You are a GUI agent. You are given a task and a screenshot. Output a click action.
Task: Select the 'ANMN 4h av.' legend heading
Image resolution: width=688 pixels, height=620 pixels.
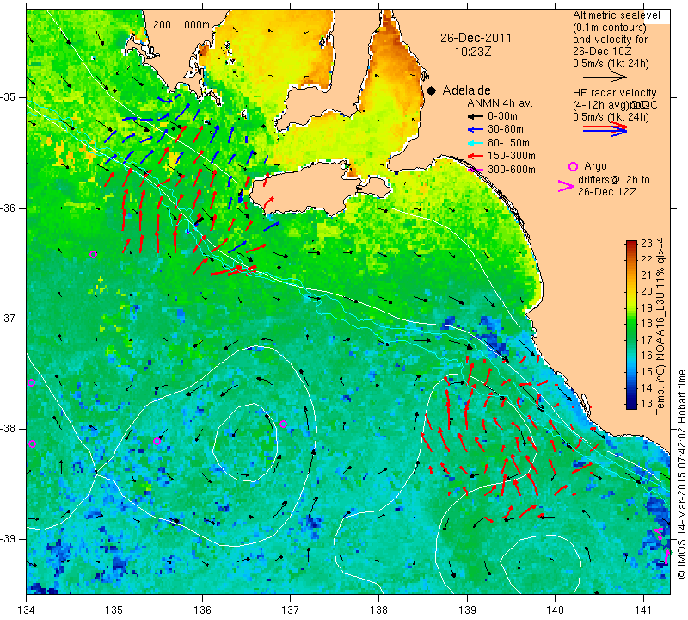pos(500,103)
